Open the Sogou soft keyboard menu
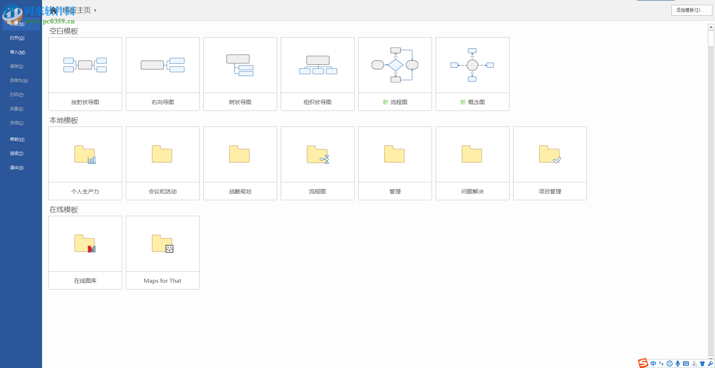The width and height of the screenshot is (715, 368). 686,364
